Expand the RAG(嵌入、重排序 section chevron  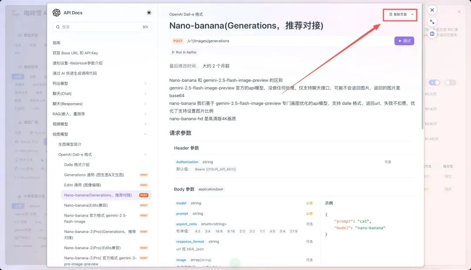point(145,114)
